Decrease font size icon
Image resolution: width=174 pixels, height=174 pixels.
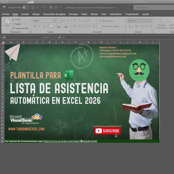point(68,21)
